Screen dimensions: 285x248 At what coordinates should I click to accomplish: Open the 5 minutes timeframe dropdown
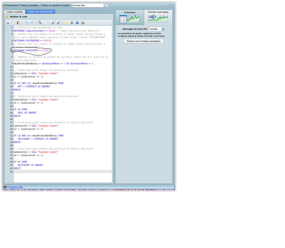156,29
